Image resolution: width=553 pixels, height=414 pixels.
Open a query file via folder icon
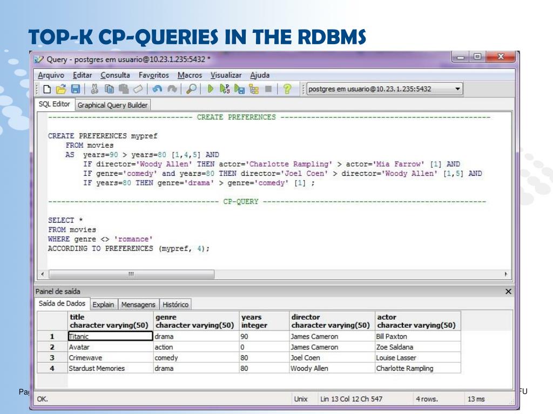pos(61,89)
